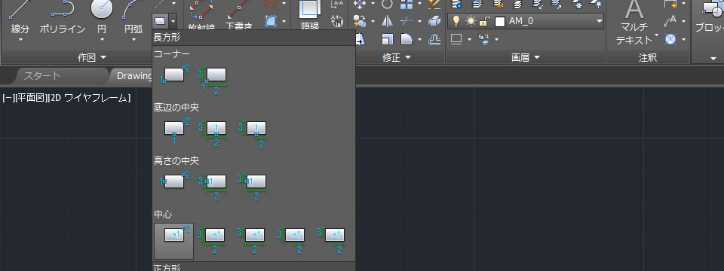Screen dimensions: 724x271
Task: Choose first Height Center (高さの中央) rectangle option
Action: 175,181
